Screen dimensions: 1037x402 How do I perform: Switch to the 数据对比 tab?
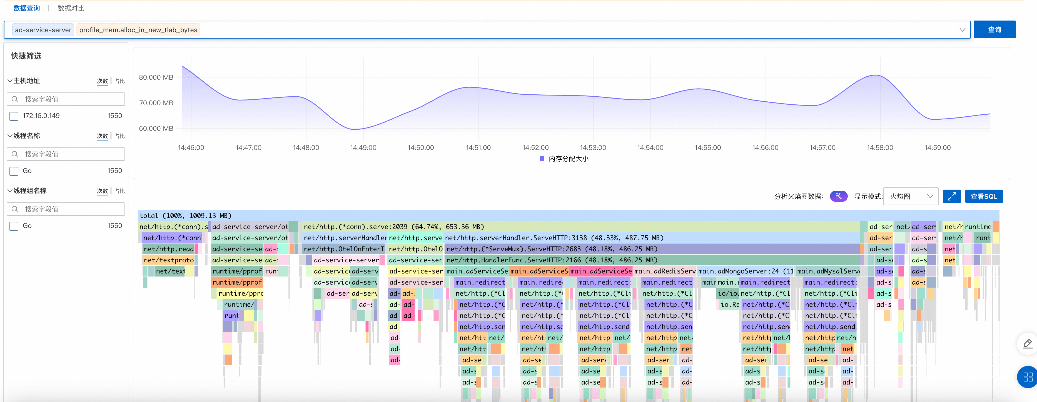point(71,8)
